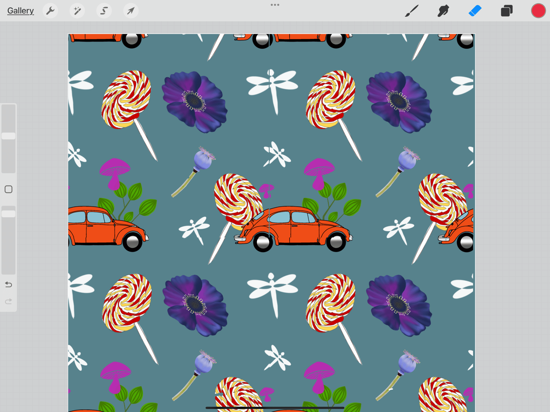Return to the Gallery
Screen dimensions: 550x412
point(20,11)
